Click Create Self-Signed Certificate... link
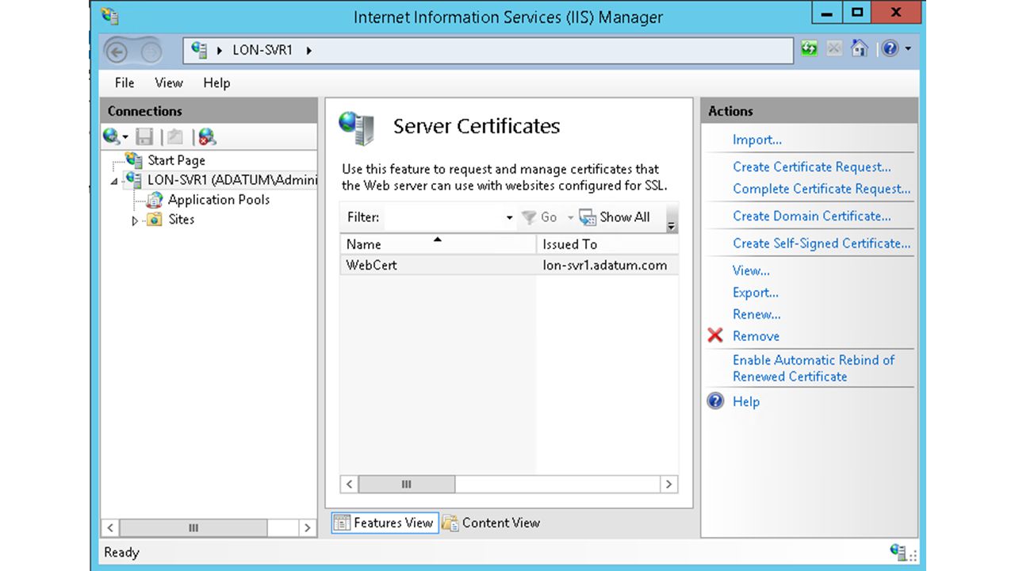This screenshot has height=571, width=1015. pos(822,243)
